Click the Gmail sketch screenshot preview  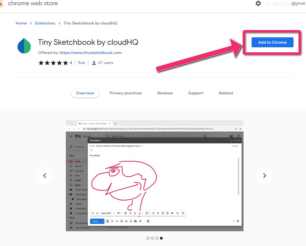click(155, 176)
